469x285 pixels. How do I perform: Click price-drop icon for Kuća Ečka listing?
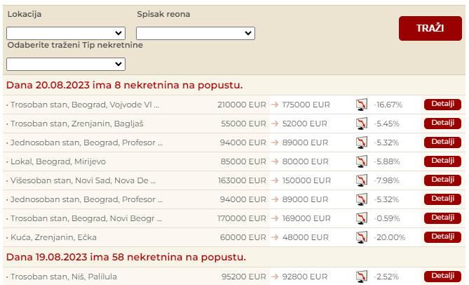click(362, 237)
